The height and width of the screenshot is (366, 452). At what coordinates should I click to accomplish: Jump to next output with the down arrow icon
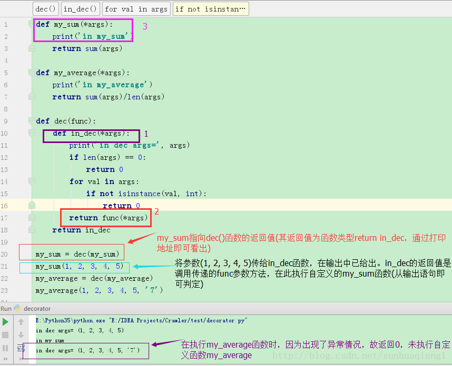click(21, 335)
